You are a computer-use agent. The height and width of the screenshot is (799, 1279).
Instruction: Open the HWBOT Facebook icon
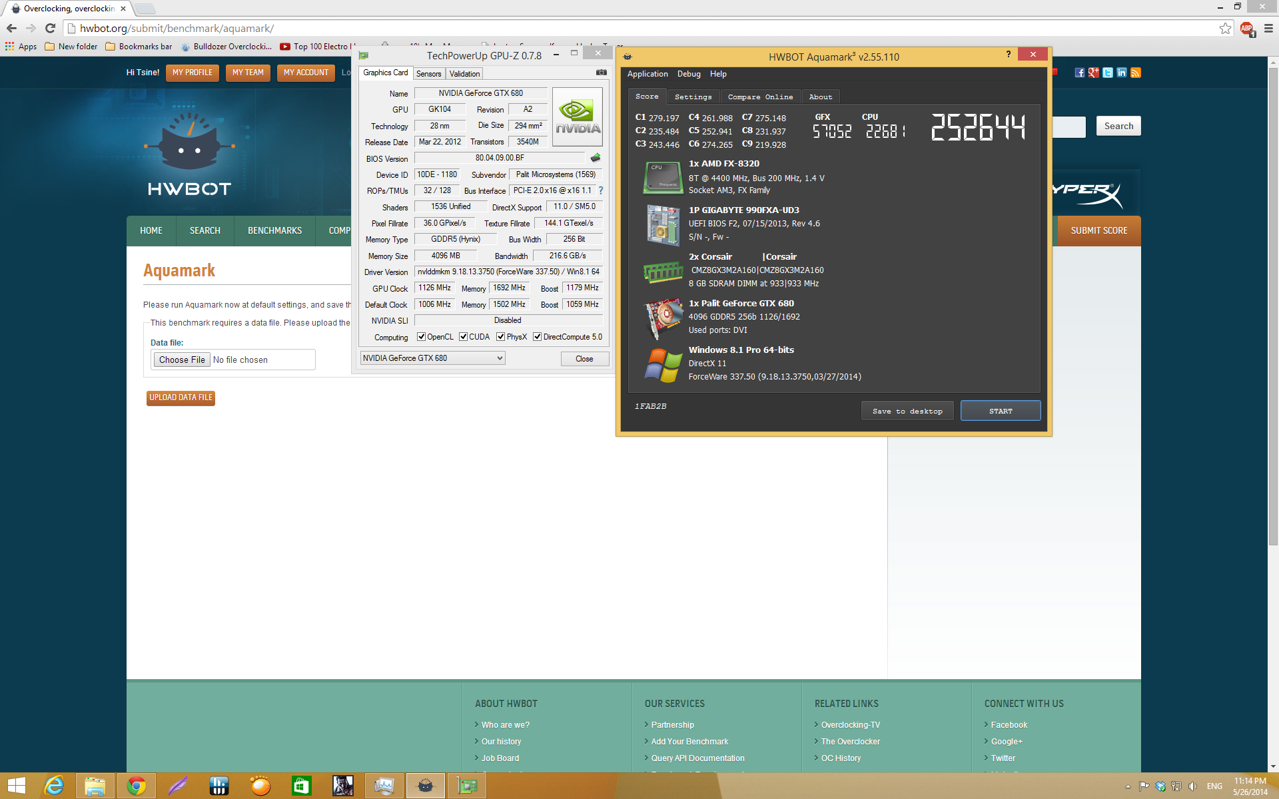coord(1079,73)
